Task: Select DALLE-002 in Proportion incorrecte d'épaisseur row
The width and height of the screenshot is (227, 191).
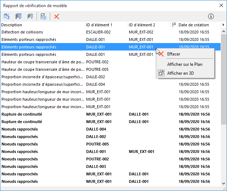Action: (96, 77)
